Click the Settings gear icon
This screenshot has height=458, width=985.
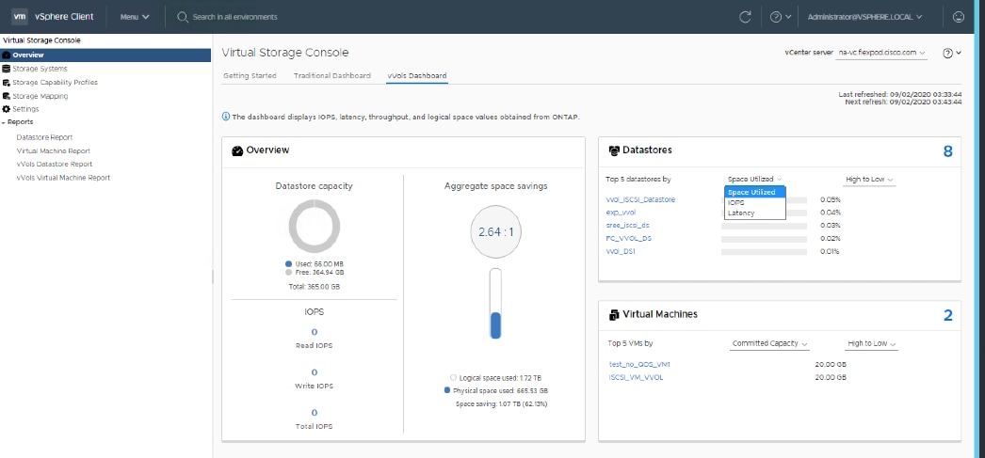7,109
